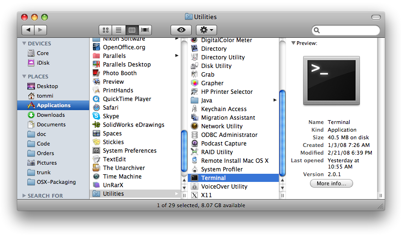Select Network Utility
Screen dimensions: 401x236
(233, 126)
